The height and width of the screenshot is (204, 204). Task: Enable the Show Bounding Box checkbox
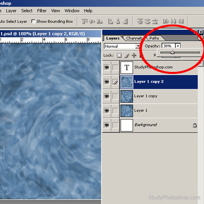(x=33, y=21)
